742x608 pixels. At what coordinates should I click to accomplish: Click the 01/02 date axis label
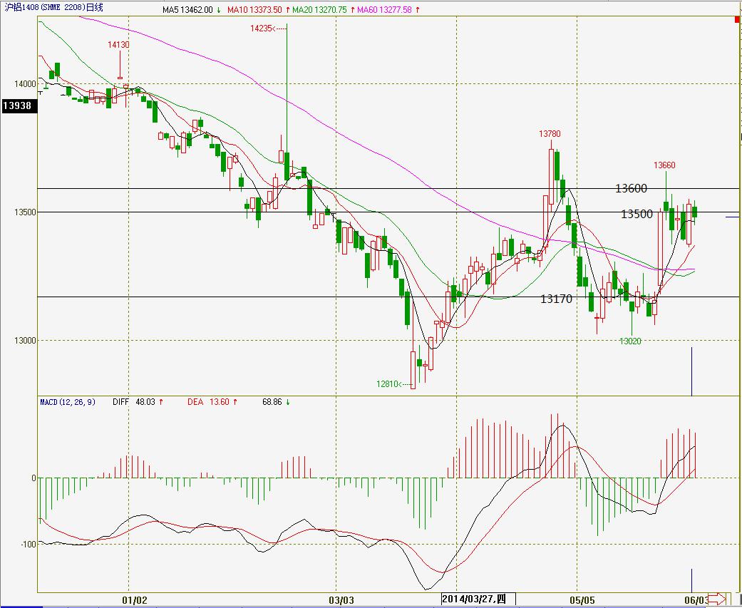point(135,600)
